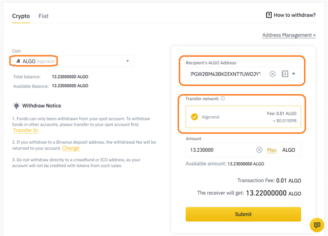
Task: Expand saved addresses dropdown arrow
Action: pos(293,74)
